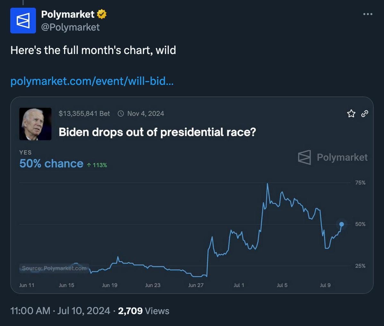This screenshot has height=326, width=384.
Task: Open the polymarket.com/event/will-bid... link
Action: coord(92,81)
